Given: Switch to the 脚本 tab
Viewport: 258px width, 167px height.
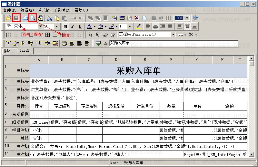Looking at the screenshot, I should tap(8, 51).
